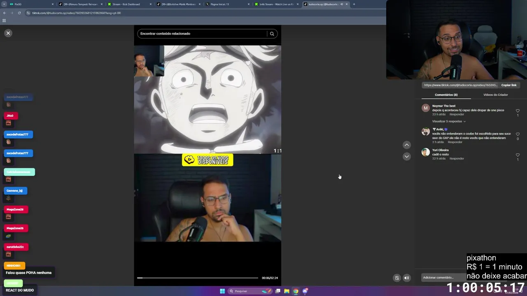This screenshot has height=296, width=527.
Task: Click the browser forward arrow
Action: coord(12,13)
